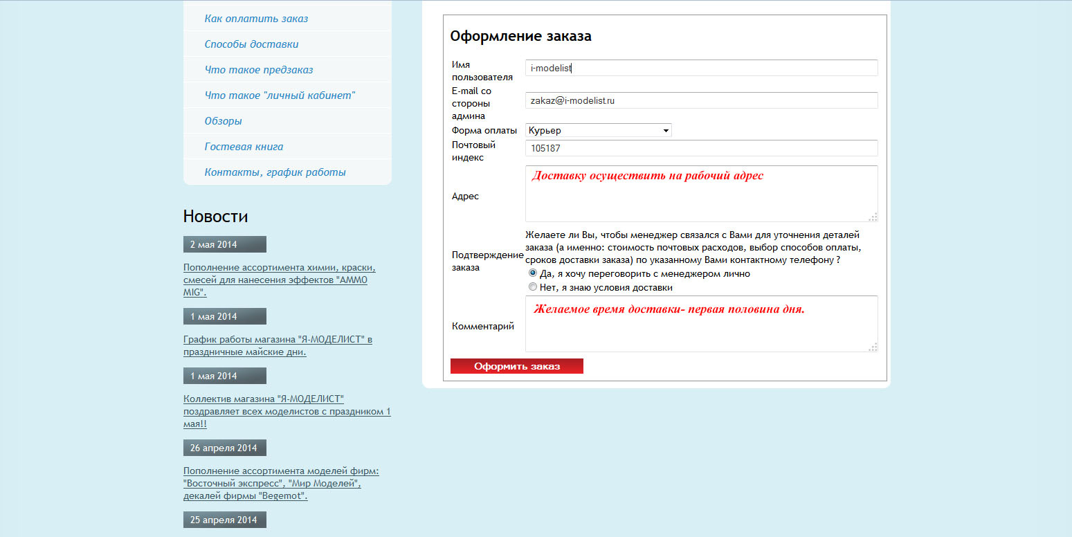Go to 'Обзоры' in the sidebar

(223, 121)
